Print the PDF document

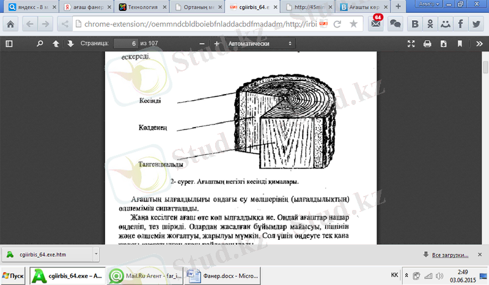pyautogui.click(x=427, y=44)
